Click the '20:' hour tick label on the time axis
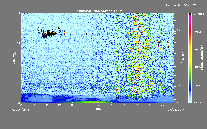This screenshot has width=207, height=129. click(x=150, y=105)
